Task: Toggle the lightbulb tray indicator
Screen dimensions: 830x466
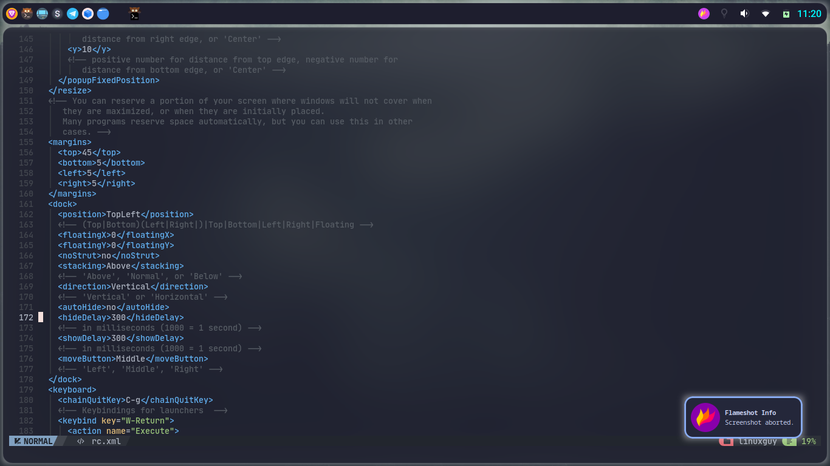Action: tap(724, 13)
